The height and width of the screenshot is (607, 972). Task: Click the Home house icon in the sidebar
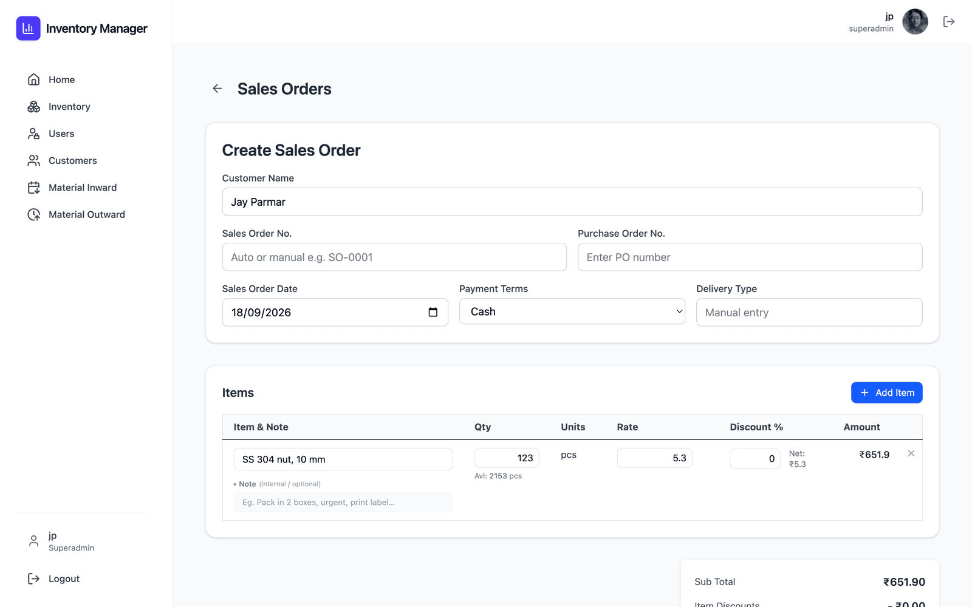34,80
